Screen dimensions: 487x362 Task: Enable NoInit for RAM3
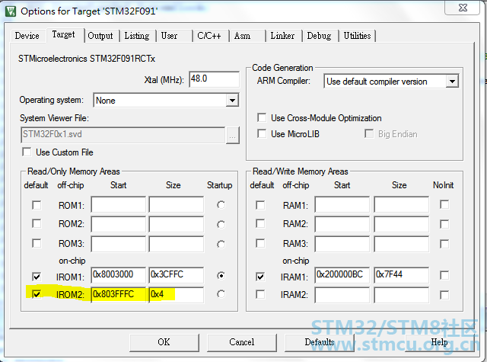[x=444, y=244]
